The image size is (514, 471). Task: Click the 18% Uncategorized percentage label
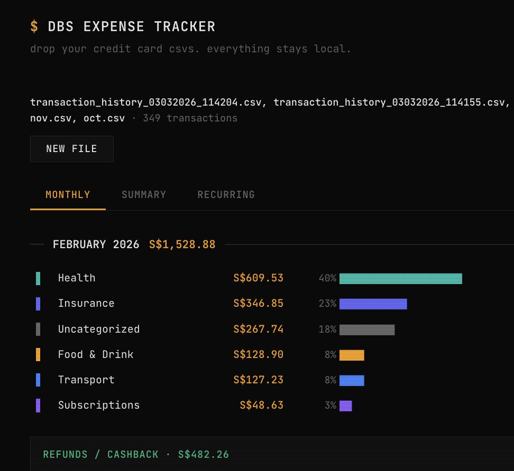click(327, 329)
